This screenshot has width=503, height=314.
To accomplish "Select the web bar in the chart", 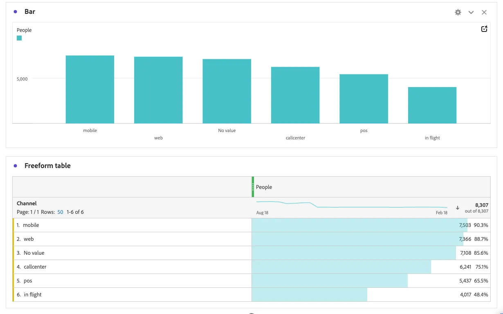I will [158, 90].
